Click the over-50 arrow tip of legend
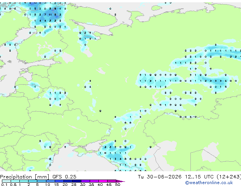The width and height of the screenshot is (241, 186). click(121, 181)
